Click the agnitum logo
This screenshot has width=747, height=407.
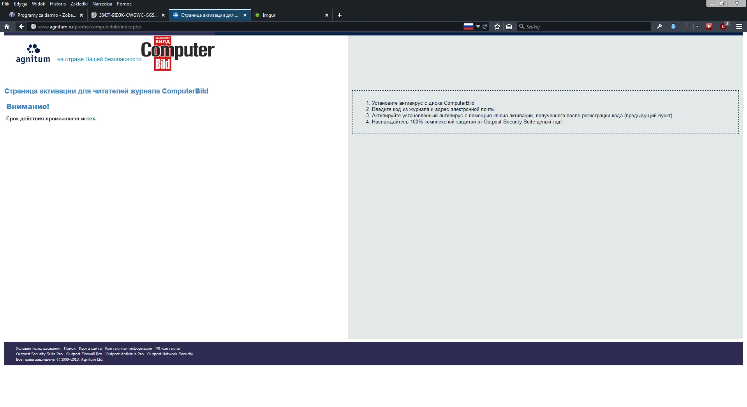coord(33,54)
